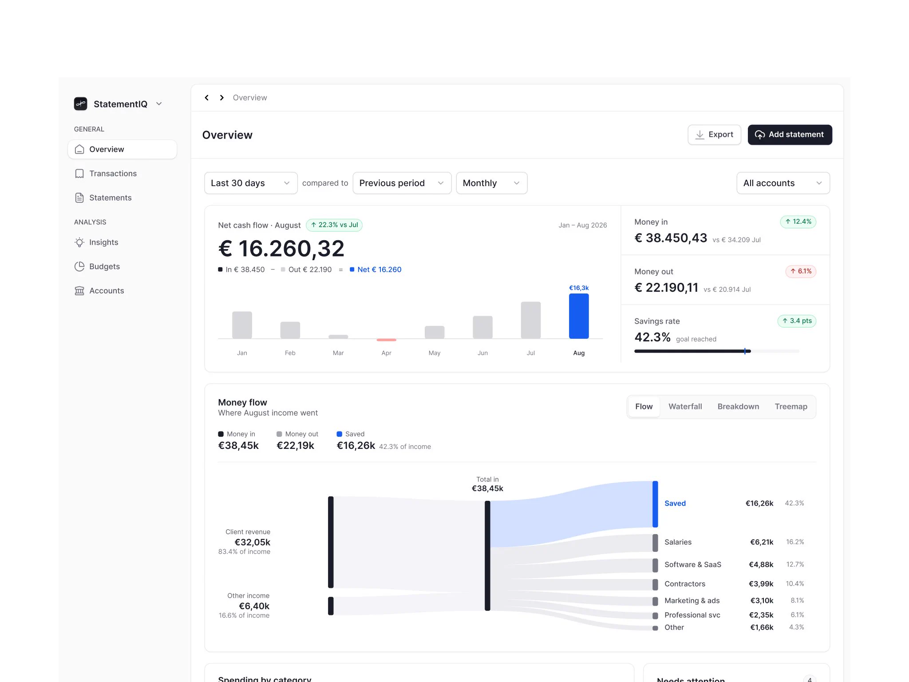Open Insights in the sidebar

coord(122,242)
